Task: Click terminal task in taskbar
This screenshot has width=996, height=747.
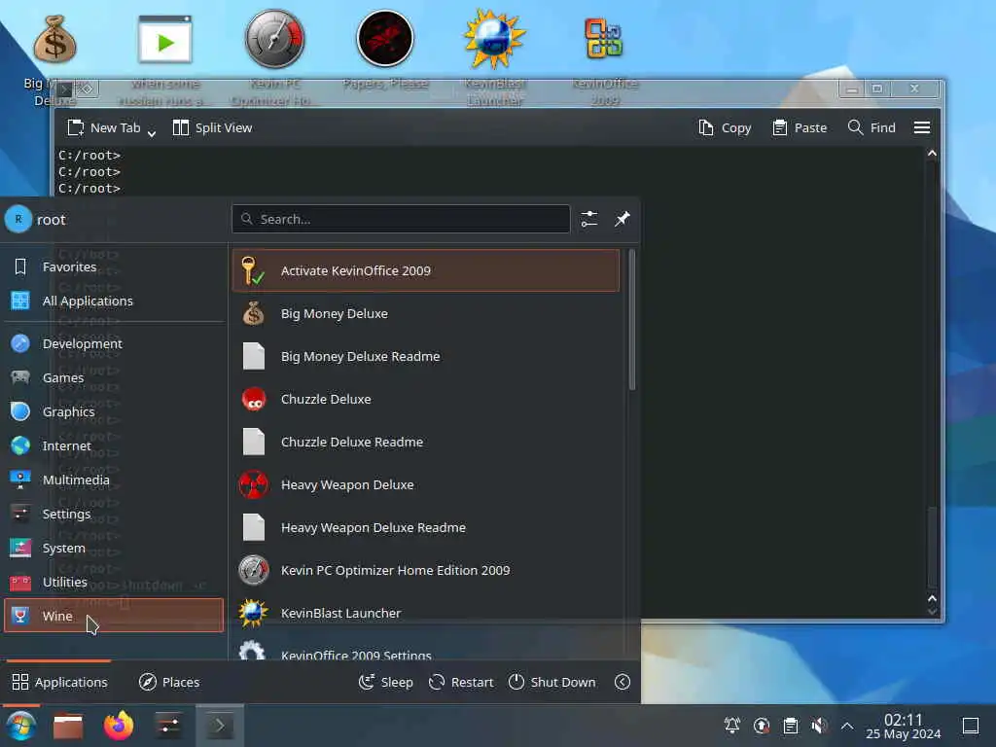Action: (219, 726)
